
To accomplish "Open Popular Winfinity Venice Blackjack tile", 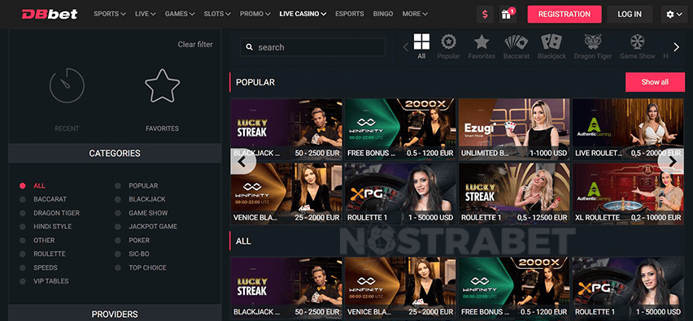I will click(286, 194).
